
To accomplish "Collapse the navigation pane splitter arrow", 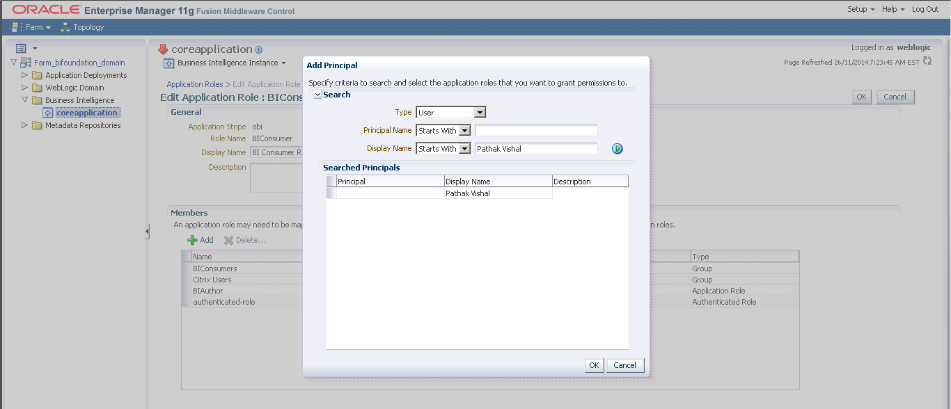I will point(147,232).
